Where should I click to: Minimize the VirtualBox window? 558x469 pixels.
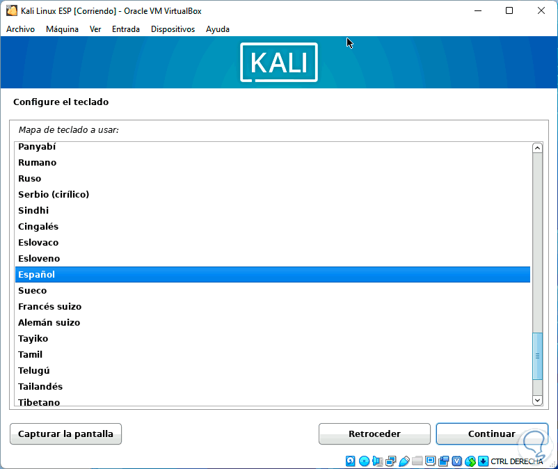click(x=478, y=10)
